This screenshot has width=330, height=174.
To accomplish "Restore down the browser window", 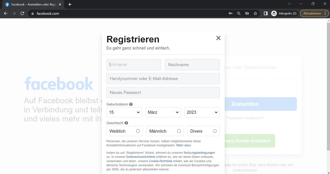I will click(x=313, y=4).
